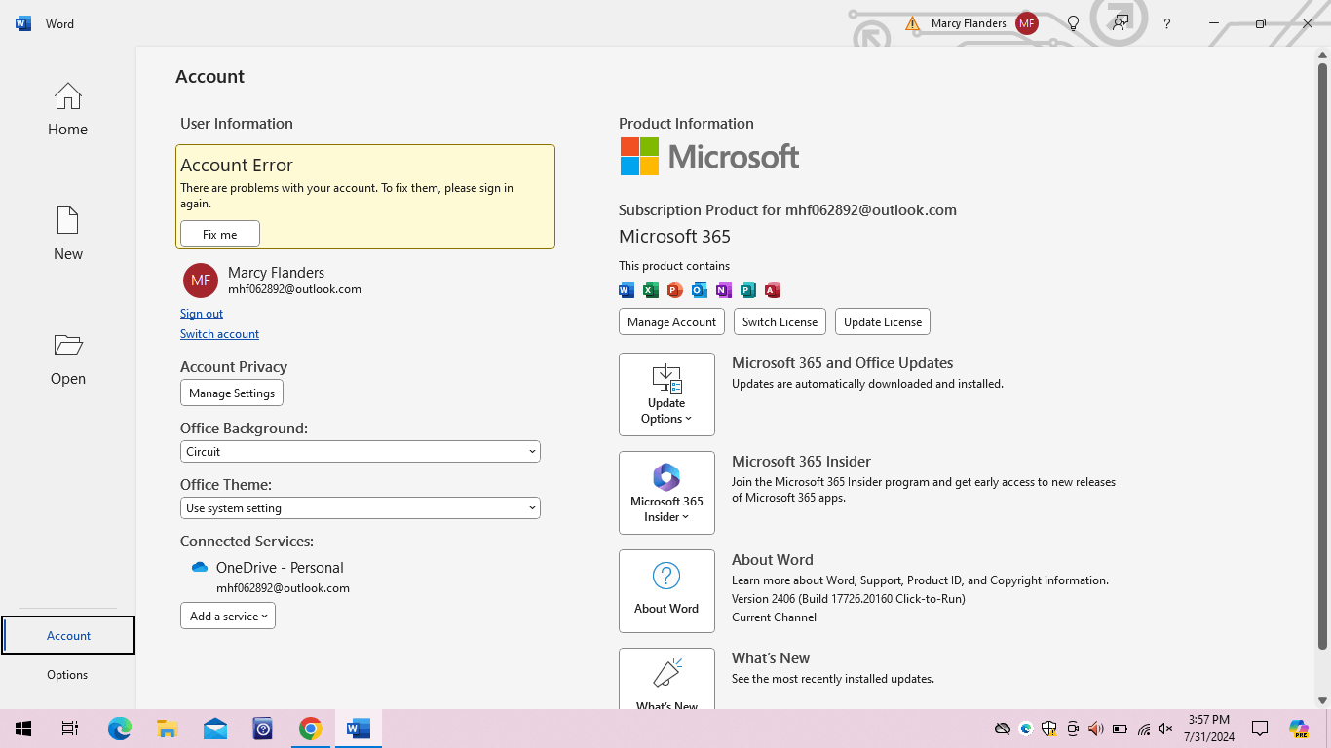1331x748 pixels.
Task: Click the Update License button
Action: pos(883,321)
